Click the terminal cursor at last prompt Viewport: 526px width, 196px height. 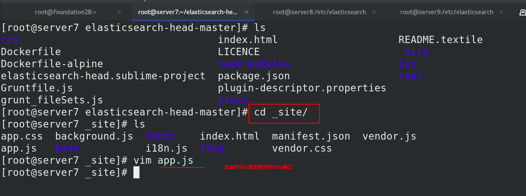point(136,173)
